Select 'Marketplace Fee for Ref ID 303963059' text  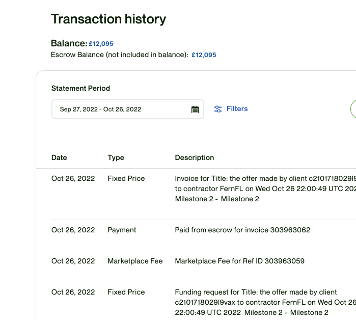239,261
